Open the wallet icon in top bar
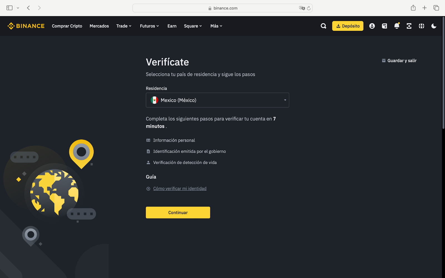The width and height of the screenshot is (445, 278). click(384, 26)
